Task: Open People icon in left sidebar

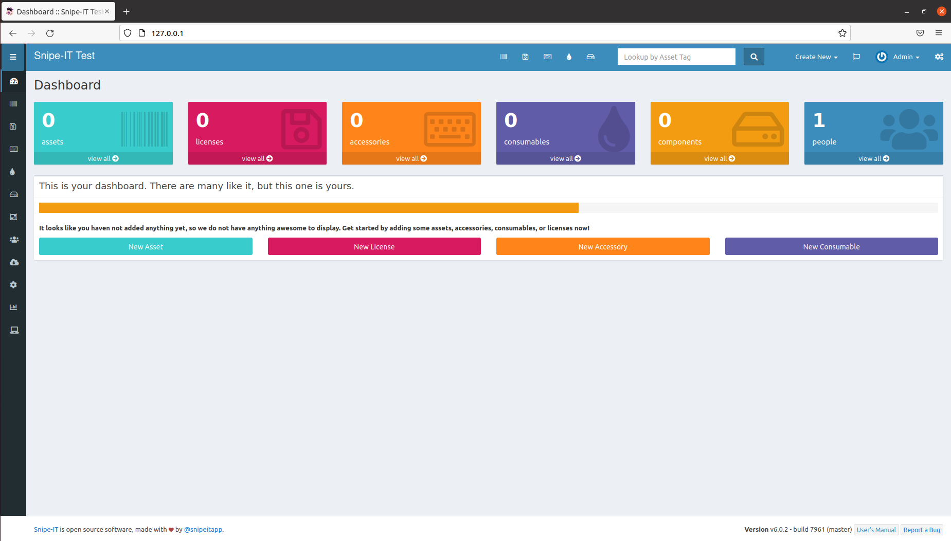Action: tap(14, 240)
